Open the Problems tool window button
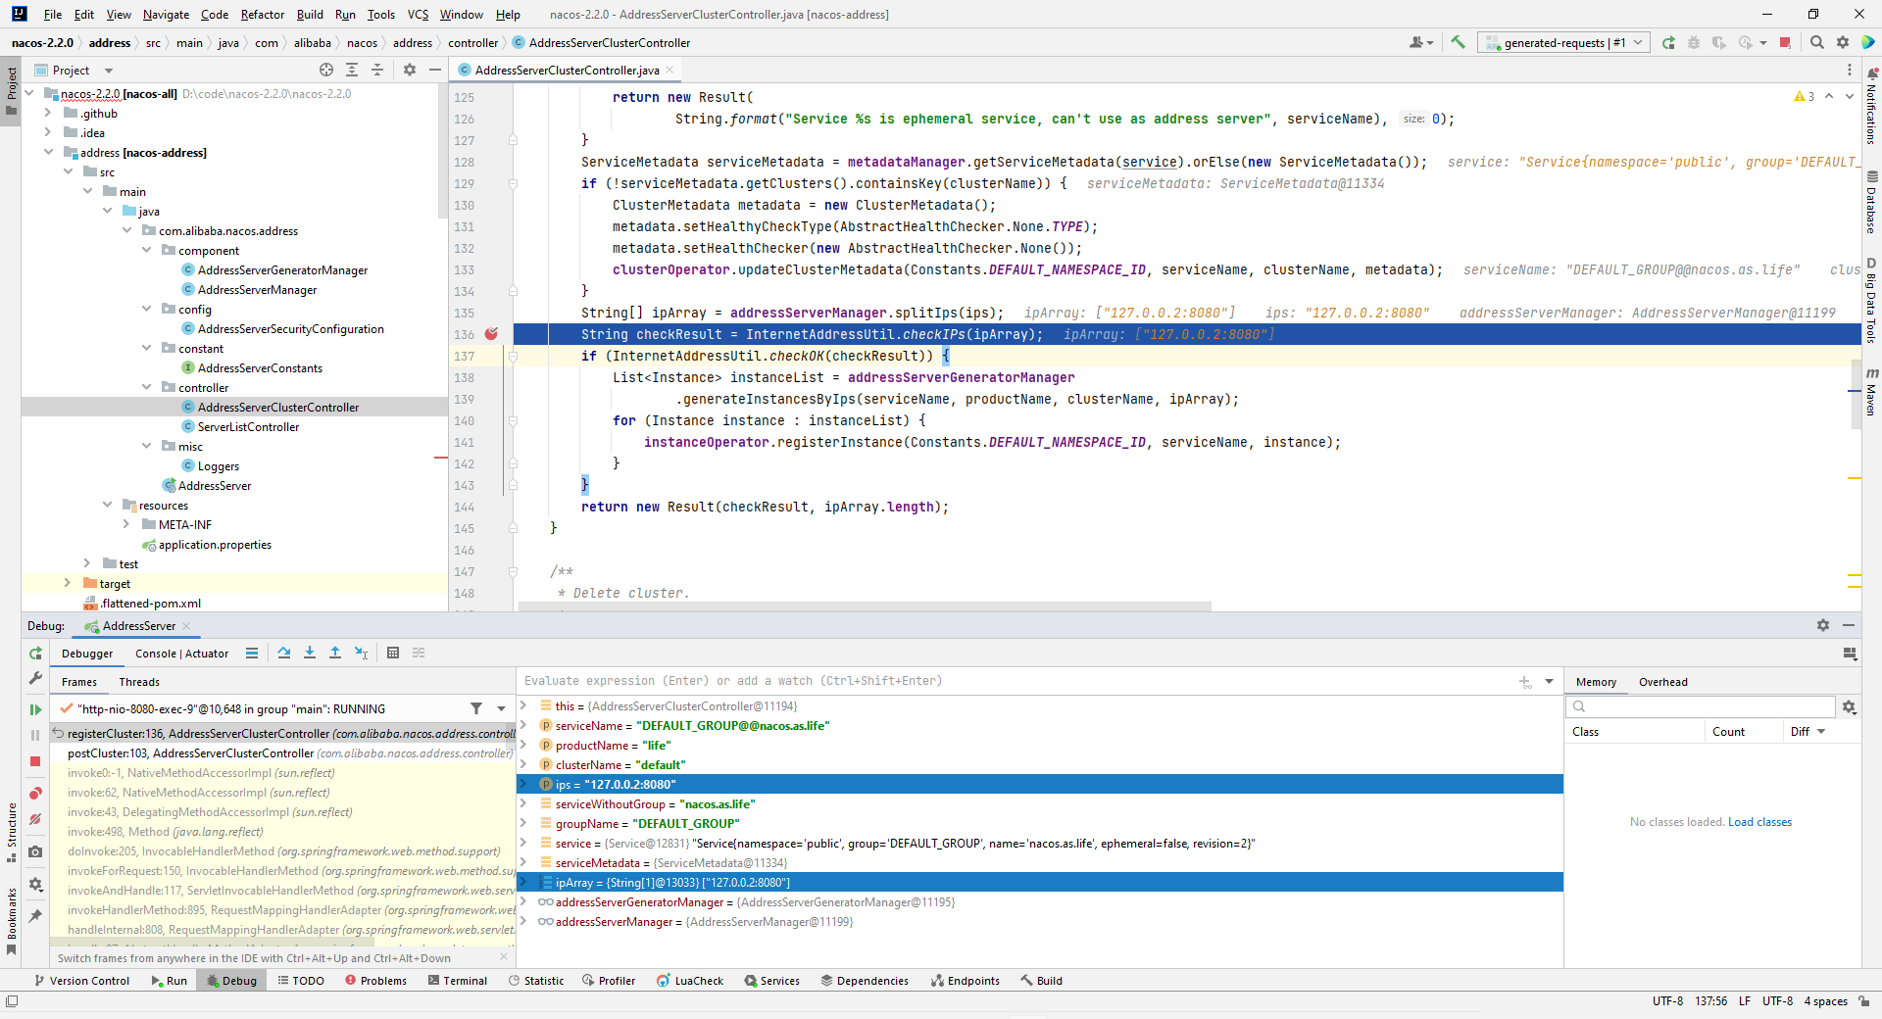Viewport: 1882px width, 1019px height. pyautogui.click(x=375, y=980)
